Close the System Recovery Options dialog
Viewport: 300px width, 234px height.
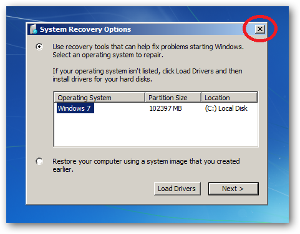tap(260, 29)
